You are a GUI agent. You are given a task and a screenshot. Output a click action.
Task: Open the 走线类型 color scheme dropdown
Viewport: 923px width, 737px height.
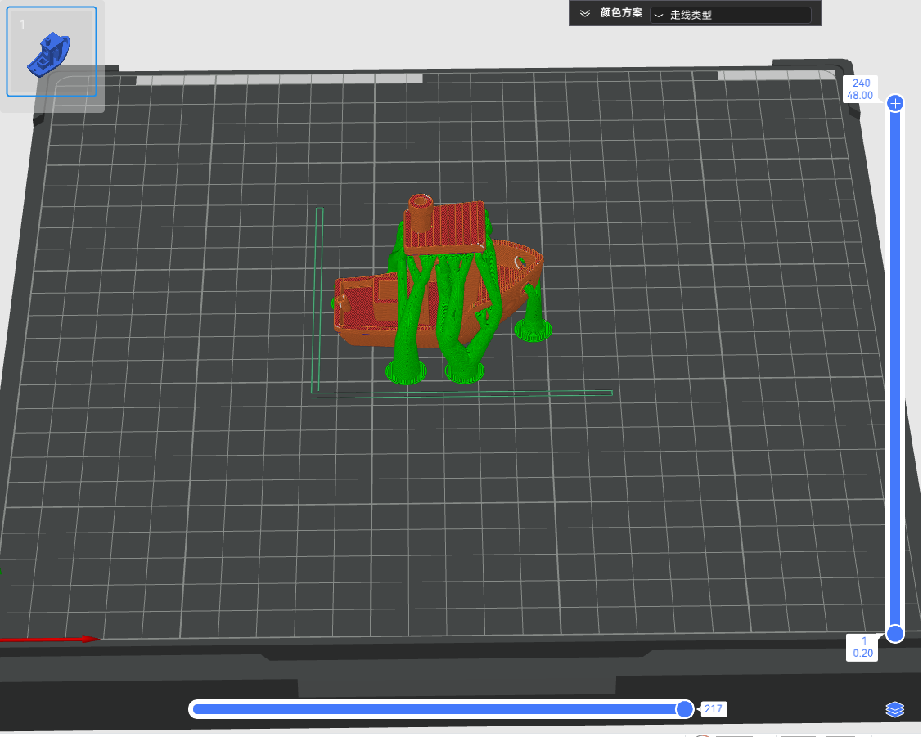point(731,15)
